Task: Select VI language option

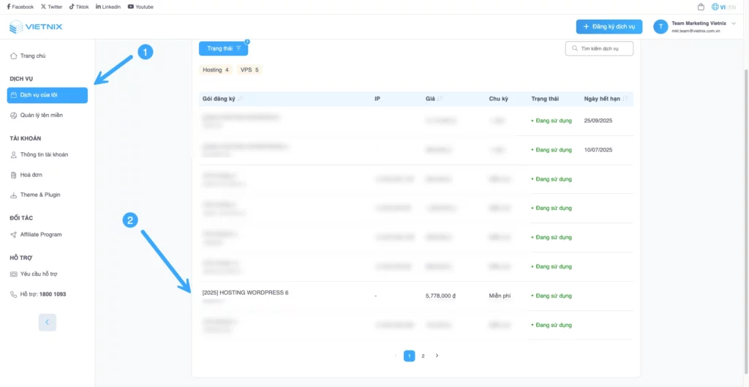Action: click(x=723, y=7)
